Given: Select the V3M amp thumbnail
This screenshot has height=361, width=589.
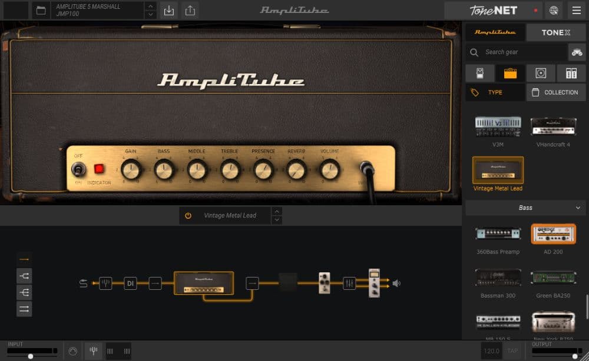Looking at the screenshot, I should pyautogui.click(x=498, y=127).
